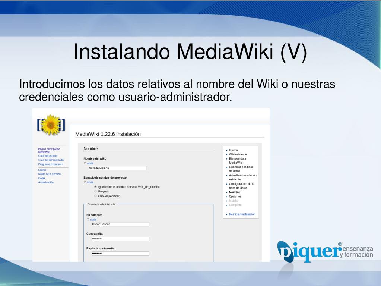The height and width of the screenshot is (286, 381).
Task: Click Opciones step in installer list
Action: [235, 197]
